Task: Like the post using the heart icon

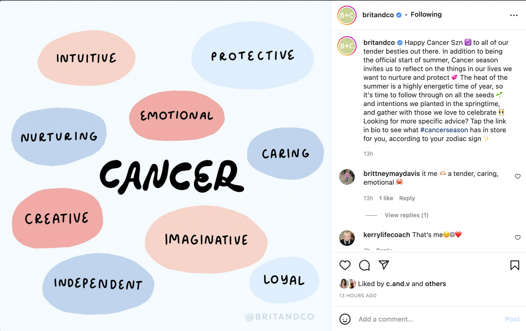Action: [x=345, y=266]
